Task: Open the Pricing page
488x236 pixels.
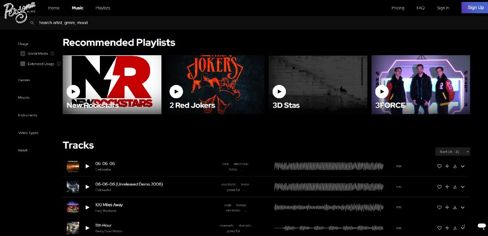Action: (398, 8)
